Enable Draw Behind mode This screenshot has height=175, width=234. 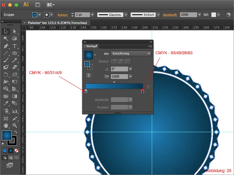[11, 157]
